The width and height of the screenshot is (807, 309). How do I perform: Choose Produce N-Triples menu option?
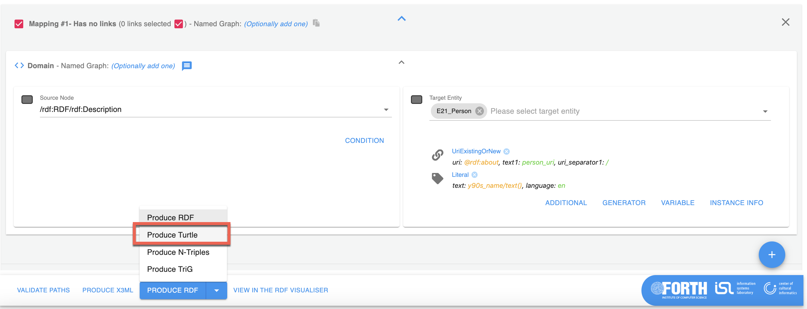pyautogui.click(x=178, y=252)
